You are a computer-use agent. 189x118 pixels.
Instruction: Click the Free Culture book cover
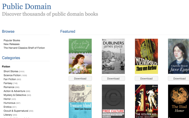point(113,101)
